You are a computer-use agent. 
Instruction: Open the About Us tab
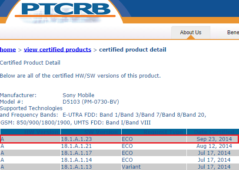(x=191, y=33)
